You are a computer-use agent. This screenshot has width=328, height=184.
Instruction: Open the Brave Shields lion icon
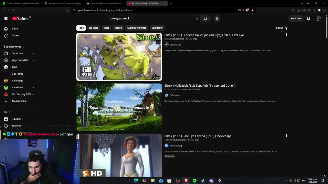pos(247,10)
